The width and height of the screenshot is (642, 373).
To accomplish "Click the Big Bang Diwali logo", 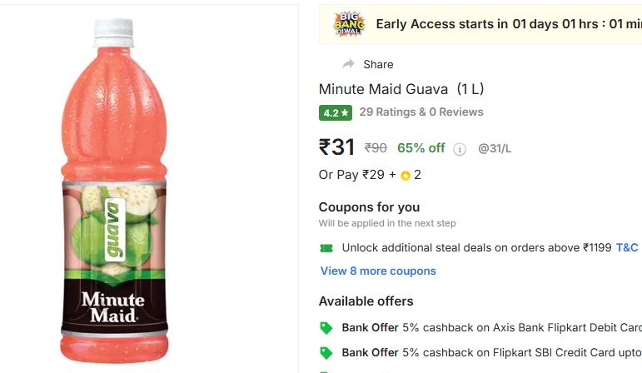I will click(x=349, y=23).
